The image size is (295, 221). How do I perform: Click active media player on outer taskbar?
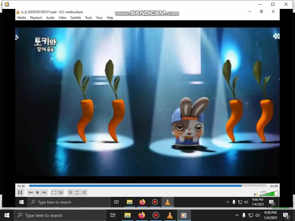pos(184,215)
